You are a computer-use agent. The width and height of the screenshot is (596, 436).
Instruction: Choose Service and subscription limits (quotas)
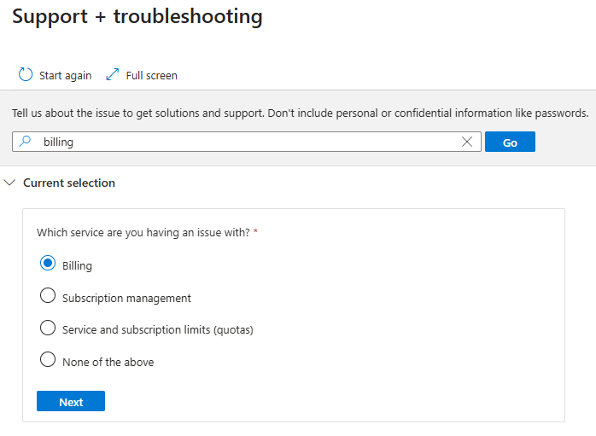point(48,328)
